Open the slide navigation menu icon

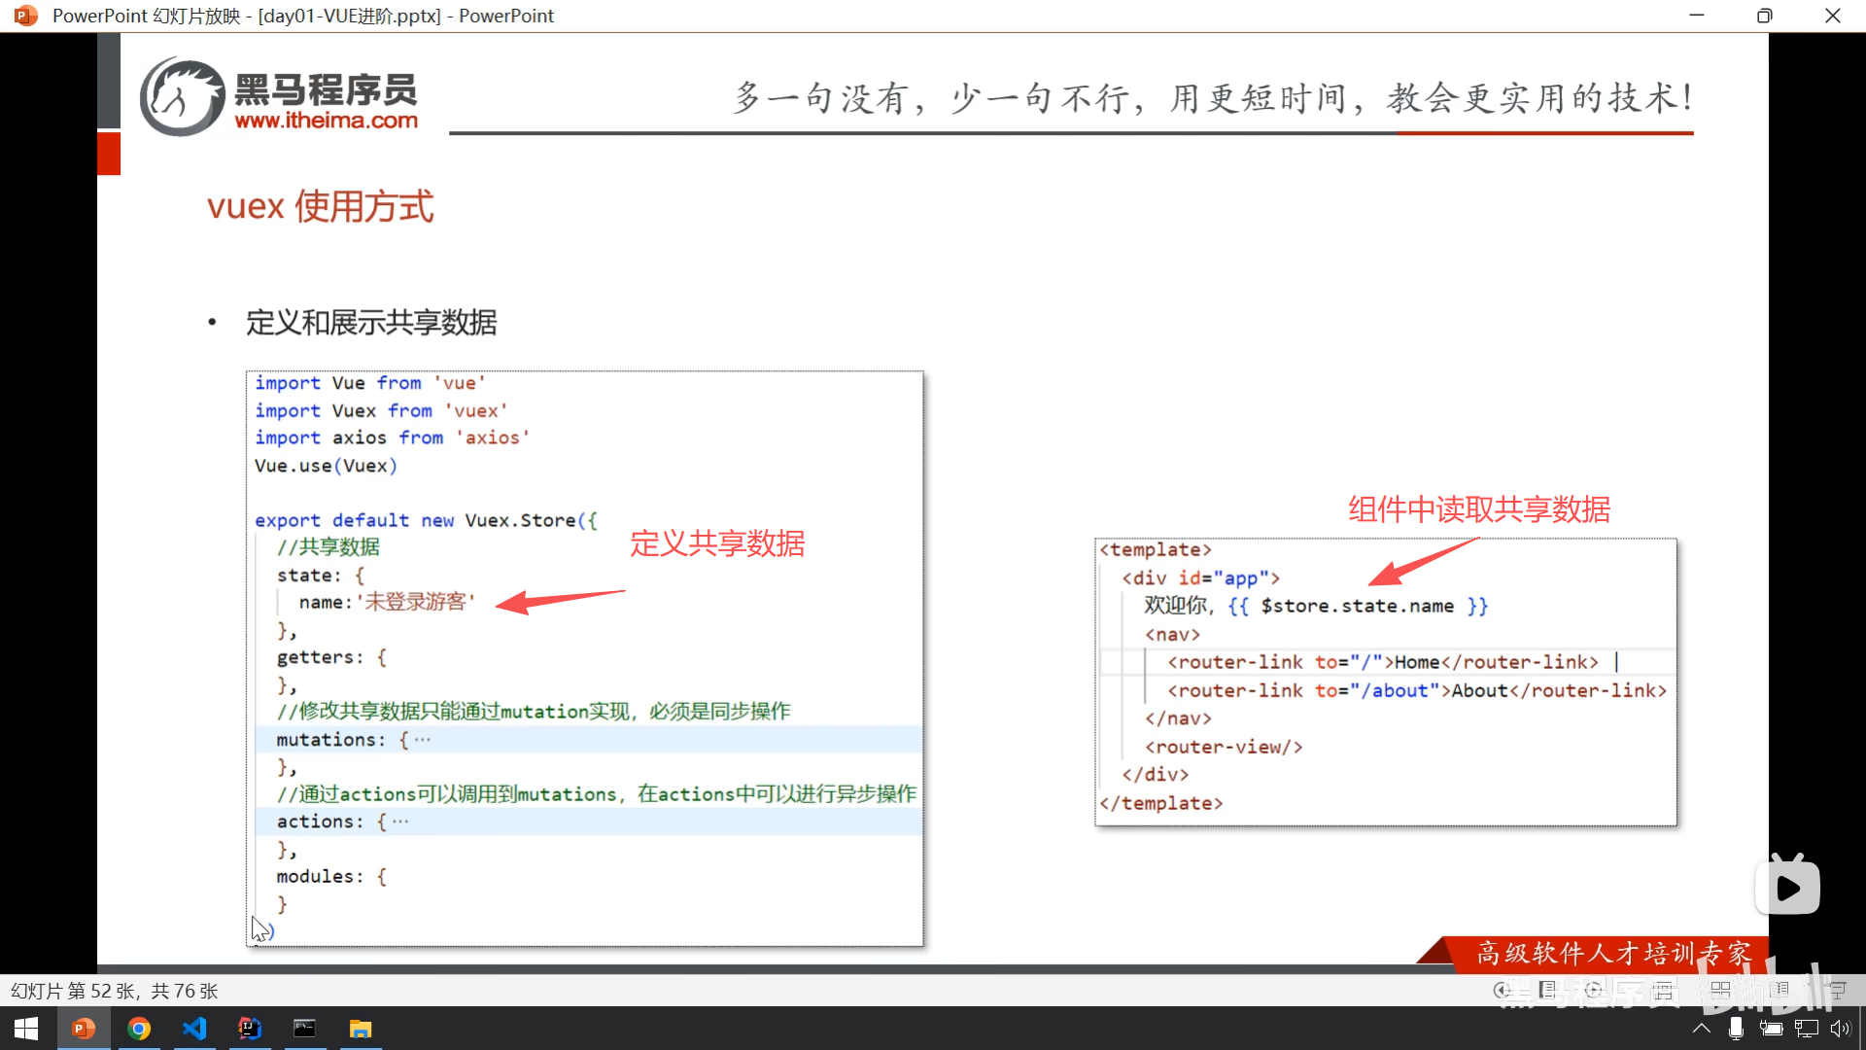pos(1548,990)
